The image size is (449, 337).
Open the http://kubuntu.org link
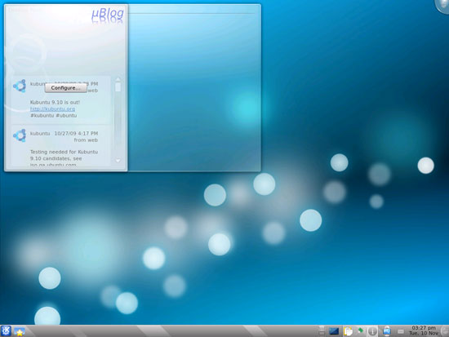53,109
